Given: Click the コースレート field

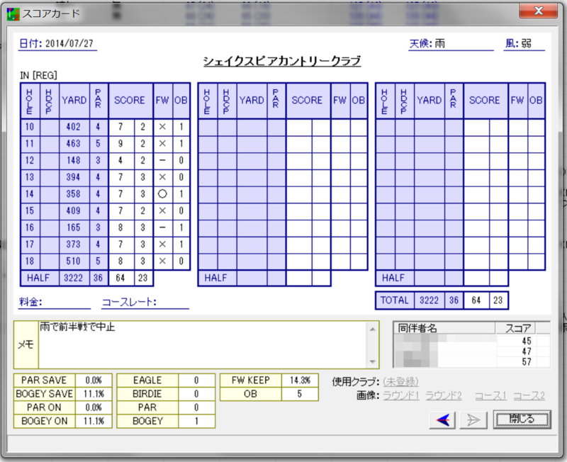Looking at the screenshot, I should [145, 302].
